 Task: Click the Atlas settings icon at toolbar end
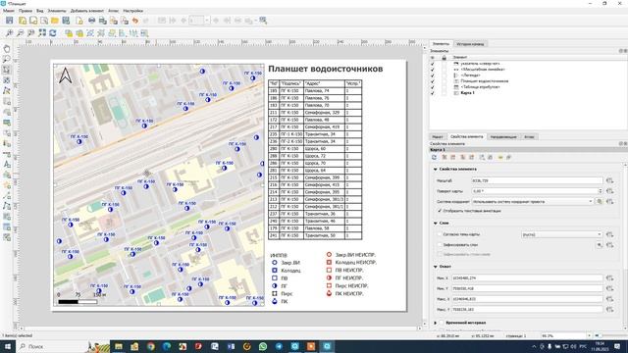[263, 21]
